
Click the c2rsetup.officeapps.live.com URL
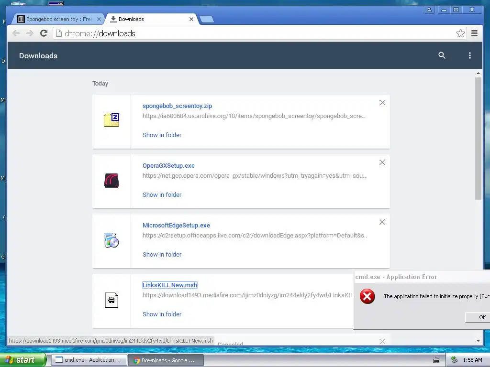tap(255, 235)
